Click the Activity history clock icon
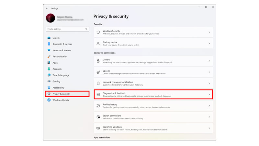 tap(98, 106)
